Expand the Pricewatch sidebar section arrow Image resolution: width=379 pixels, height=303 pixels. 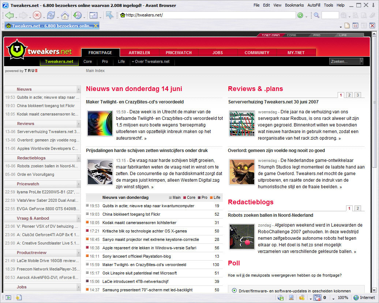pyautogui.click(x=79, y=184)
